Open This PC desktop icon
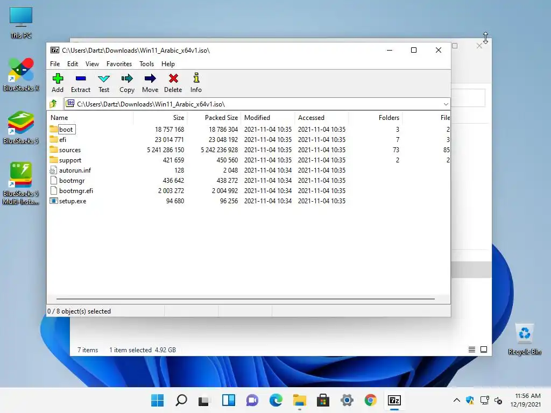The height and width of the screenshot is (413, 551). click(x=21, y=23)
